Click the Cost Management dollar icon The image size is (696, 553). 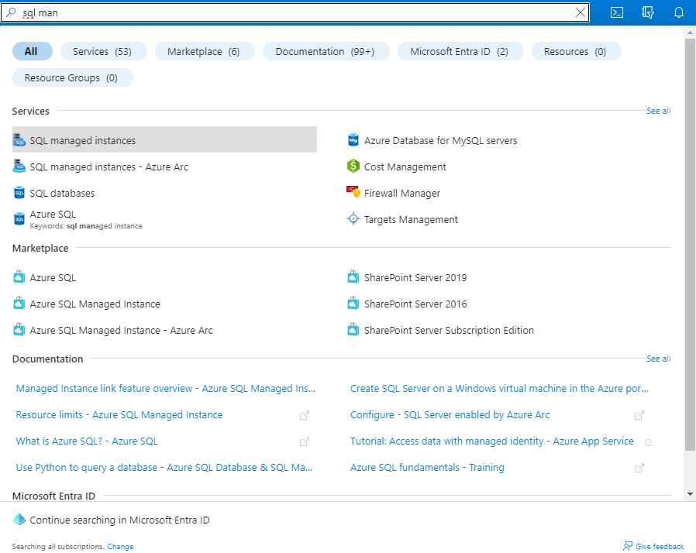click(x=353, y=167)
